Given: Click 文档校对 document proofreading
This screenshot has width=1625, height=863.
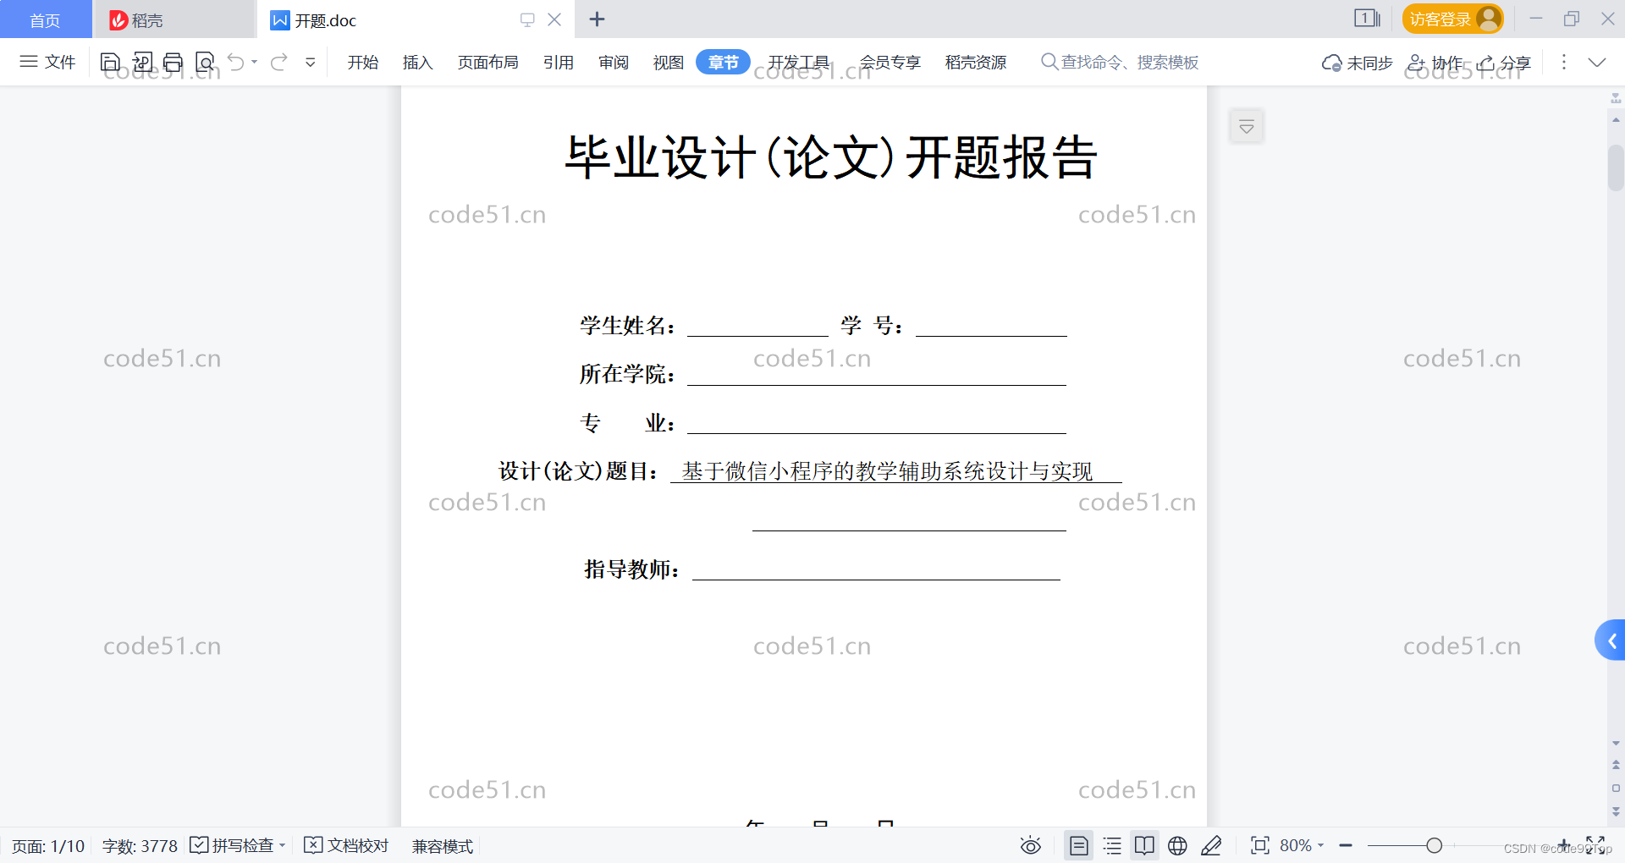Looking at the screenshot, I should coord(346,845).
